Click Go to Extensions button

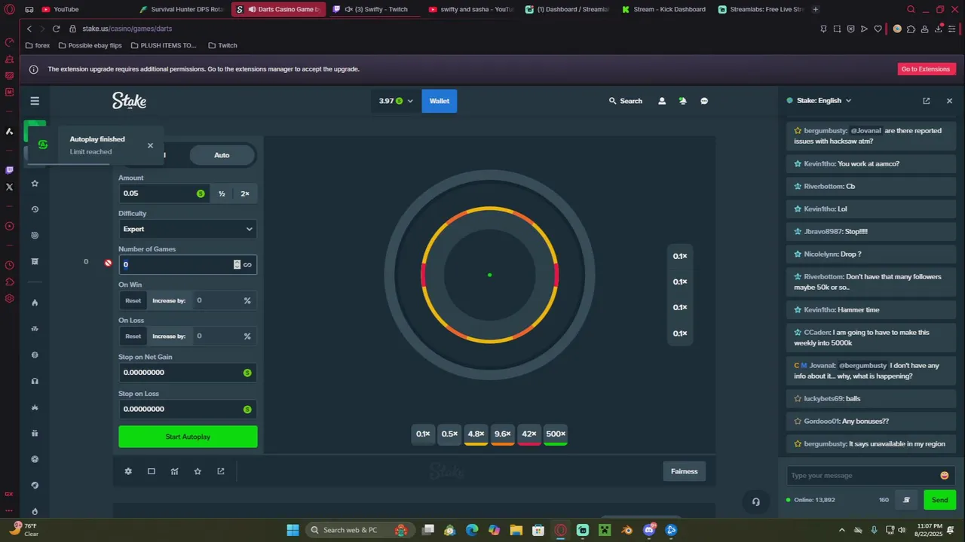click(927, 69)
